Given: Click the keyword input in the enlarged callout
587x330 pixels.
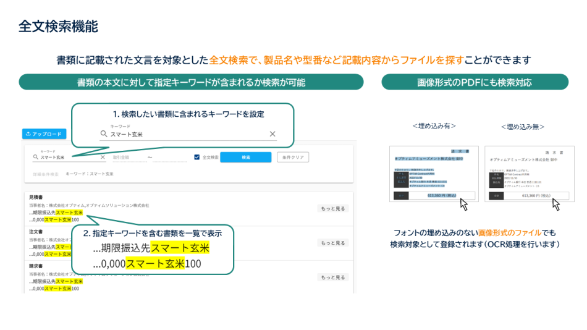Looking at the screenshot, I should [185, 134].
